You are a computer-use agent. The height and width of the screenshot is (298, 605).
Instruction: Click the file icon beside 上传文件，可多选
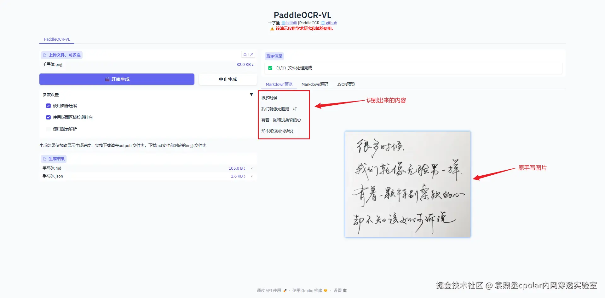coord(45,55)
